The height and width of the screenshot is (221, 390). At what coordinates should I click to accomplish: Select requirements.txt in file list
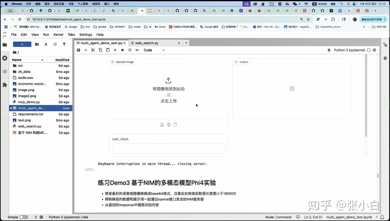(41, 114)
